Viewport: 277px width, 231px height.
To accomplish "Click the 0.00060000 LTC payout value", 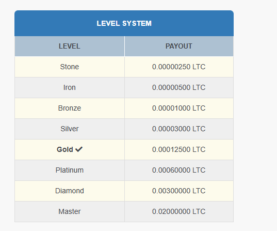I will click(179, 170).
